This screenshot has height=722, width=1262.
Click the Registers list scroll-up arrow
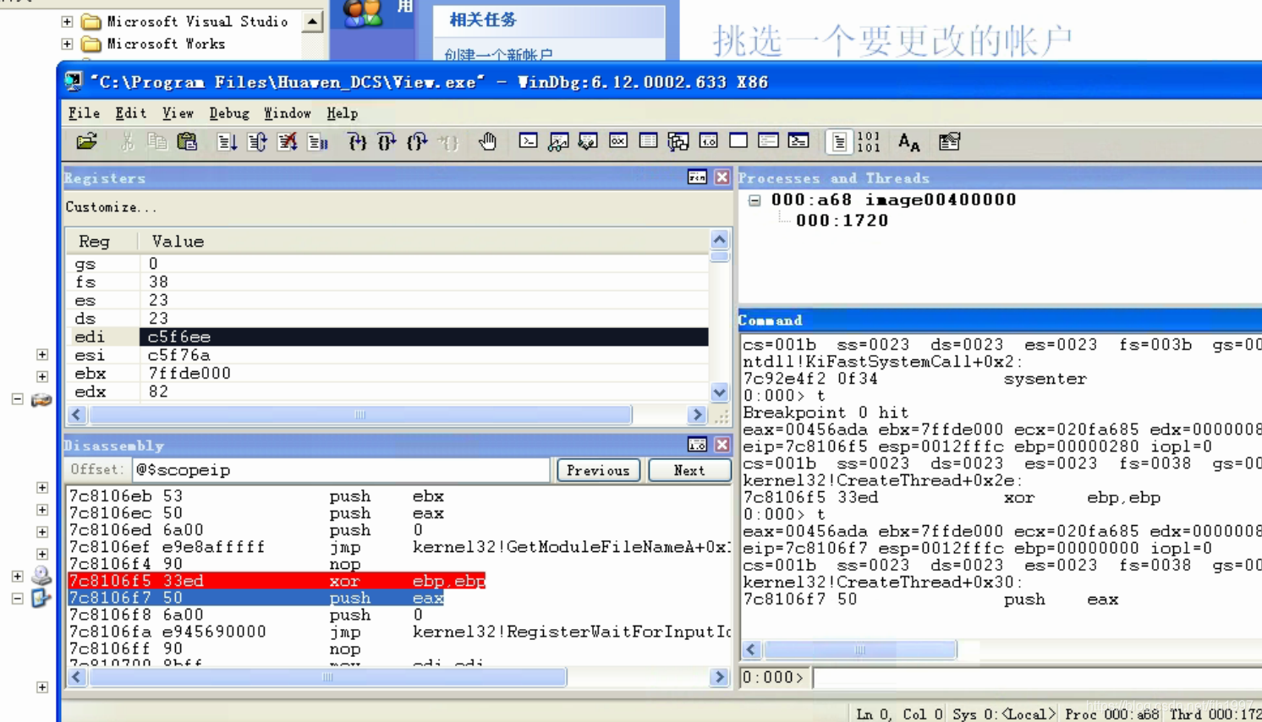[x=719, y=239]
